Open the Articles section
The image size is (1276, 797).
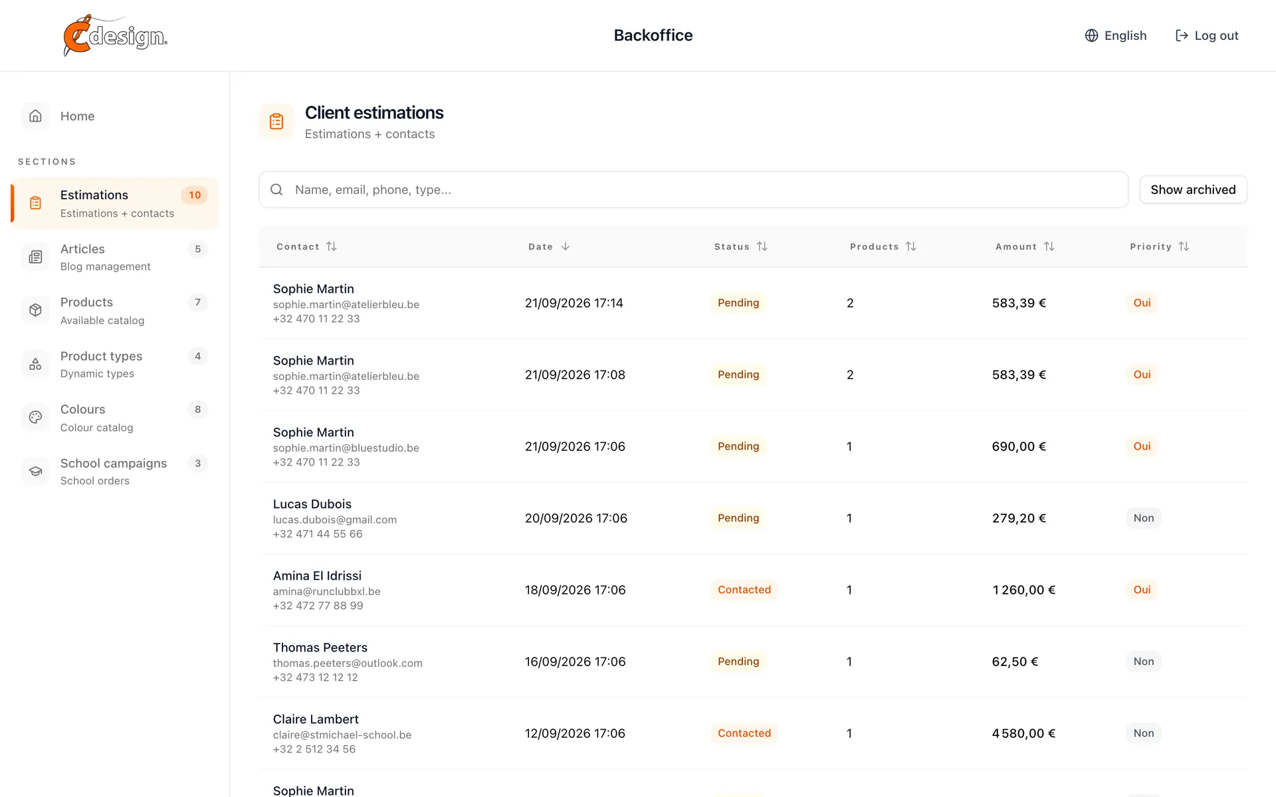(114, 257)
